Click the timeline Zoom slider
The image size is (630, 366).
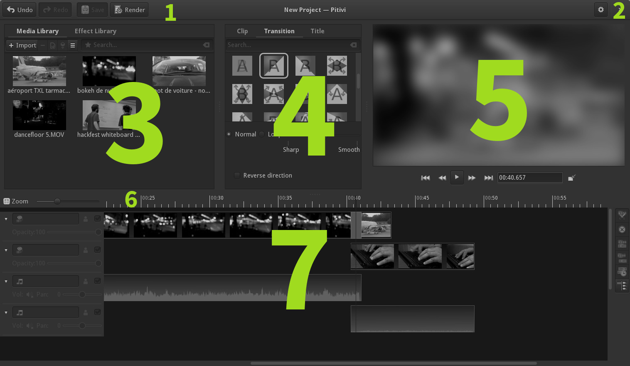click(67, 201)
